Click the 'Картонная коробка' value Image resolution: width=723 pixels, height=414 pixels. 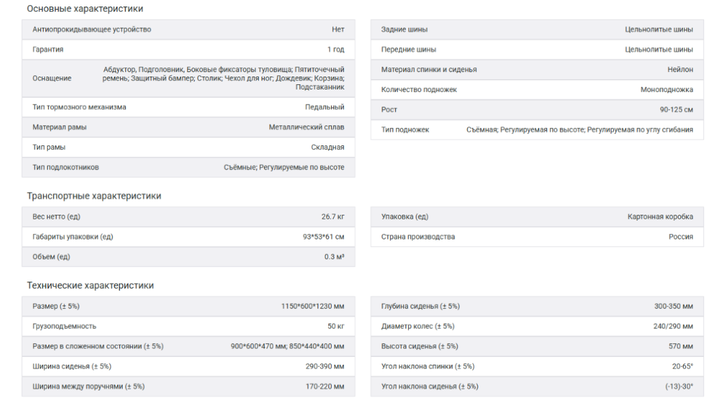point(660,217)
